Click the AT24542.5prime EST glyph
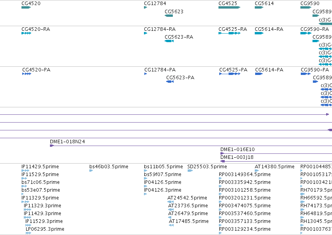The width and height of the screenshot is (332, 235). tap(170, 202)
